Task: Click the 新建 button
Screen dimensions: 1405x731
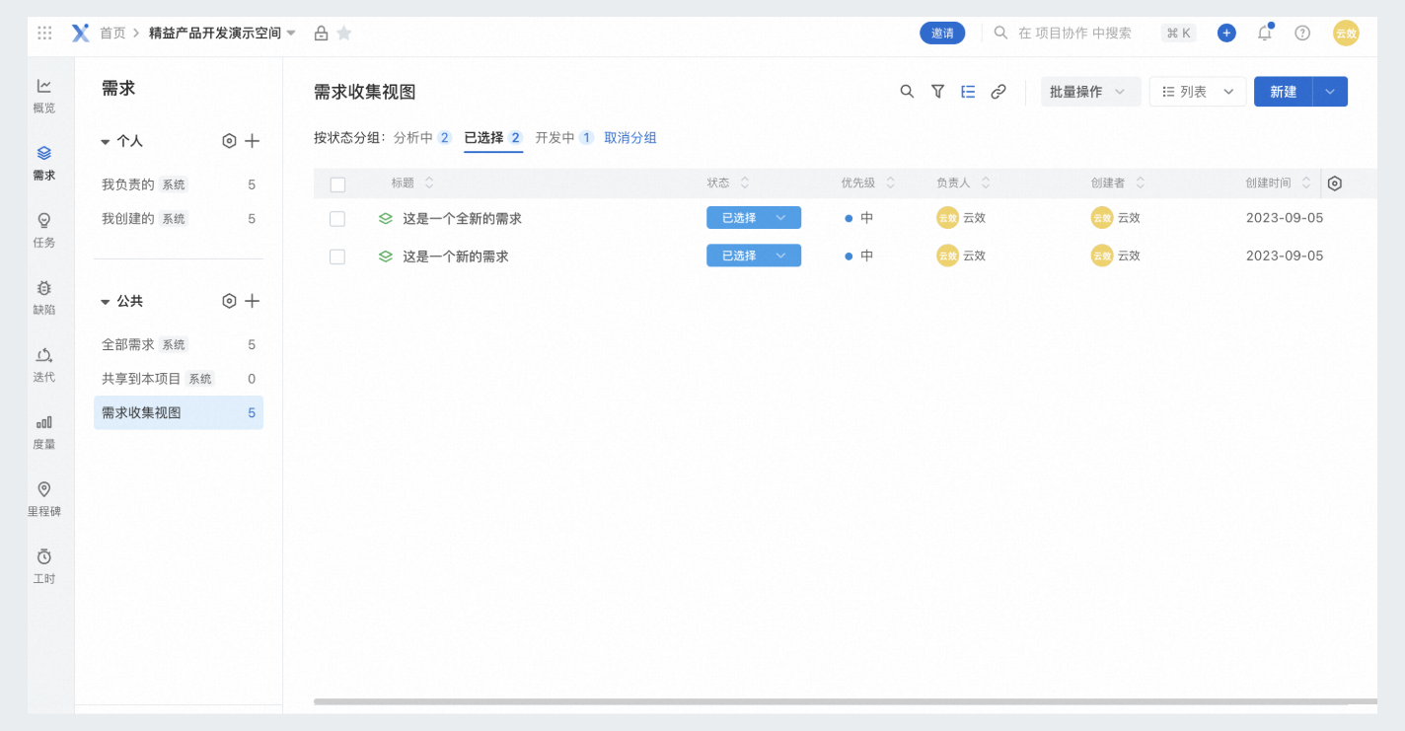Action: click(1283, 92)
